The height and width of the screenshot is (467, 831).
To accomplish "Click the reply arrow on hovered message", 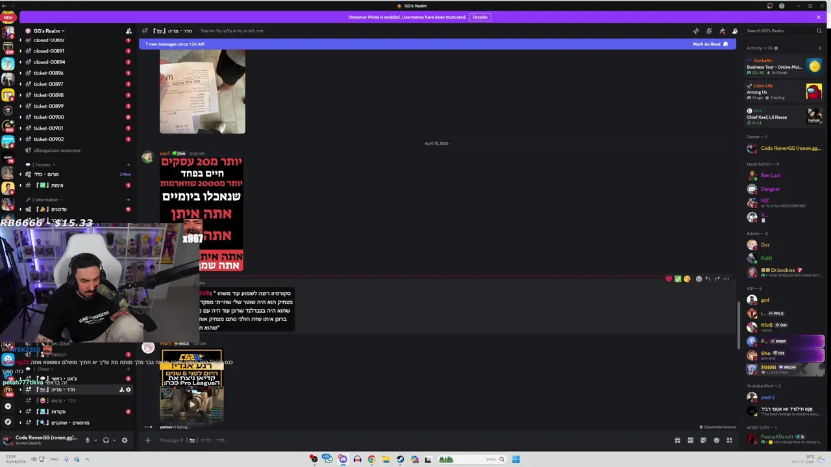I will [x=708, y=279].
